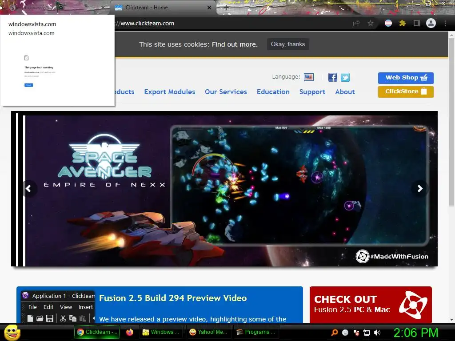Viewport: 455px width, 341px height.
Task: Open the Windows folder taskbar button
Action: [x=161, y=332]
